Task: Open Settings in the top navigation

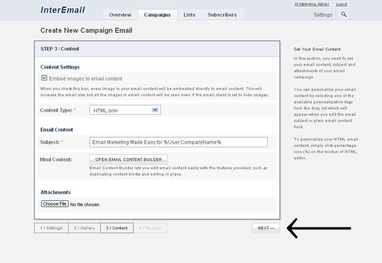Action: coord(323,15)
